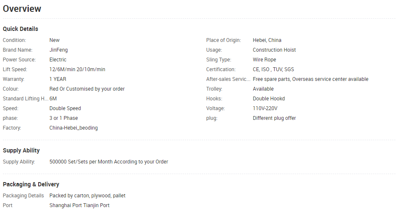The height and width of the screenshot is (216, 398).
Task: Click the Double Hookd hooks value
Action: [269, 99]
